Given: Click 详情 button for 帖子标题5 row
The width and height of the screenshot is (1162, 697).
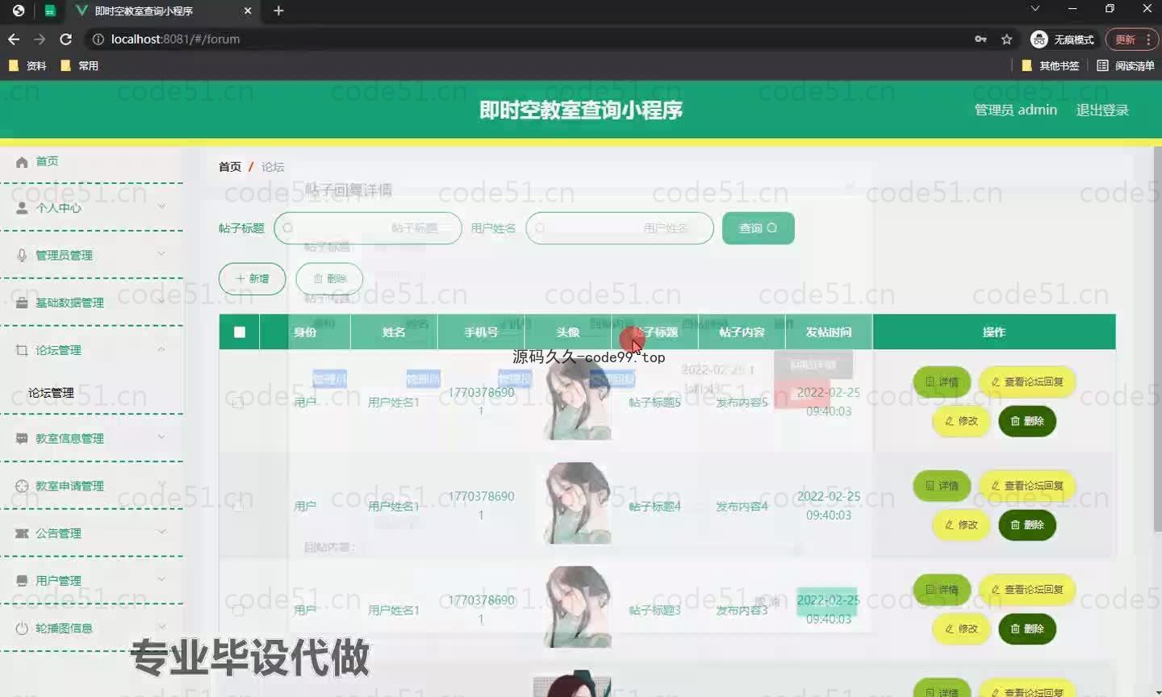Looking at the screenshot, I should pyautogui.click(x=942, y=382).
